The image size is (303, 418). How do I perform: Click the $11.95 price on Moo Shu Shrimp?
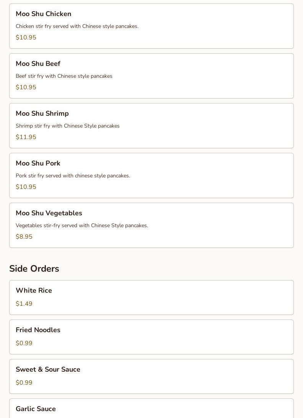26,137
